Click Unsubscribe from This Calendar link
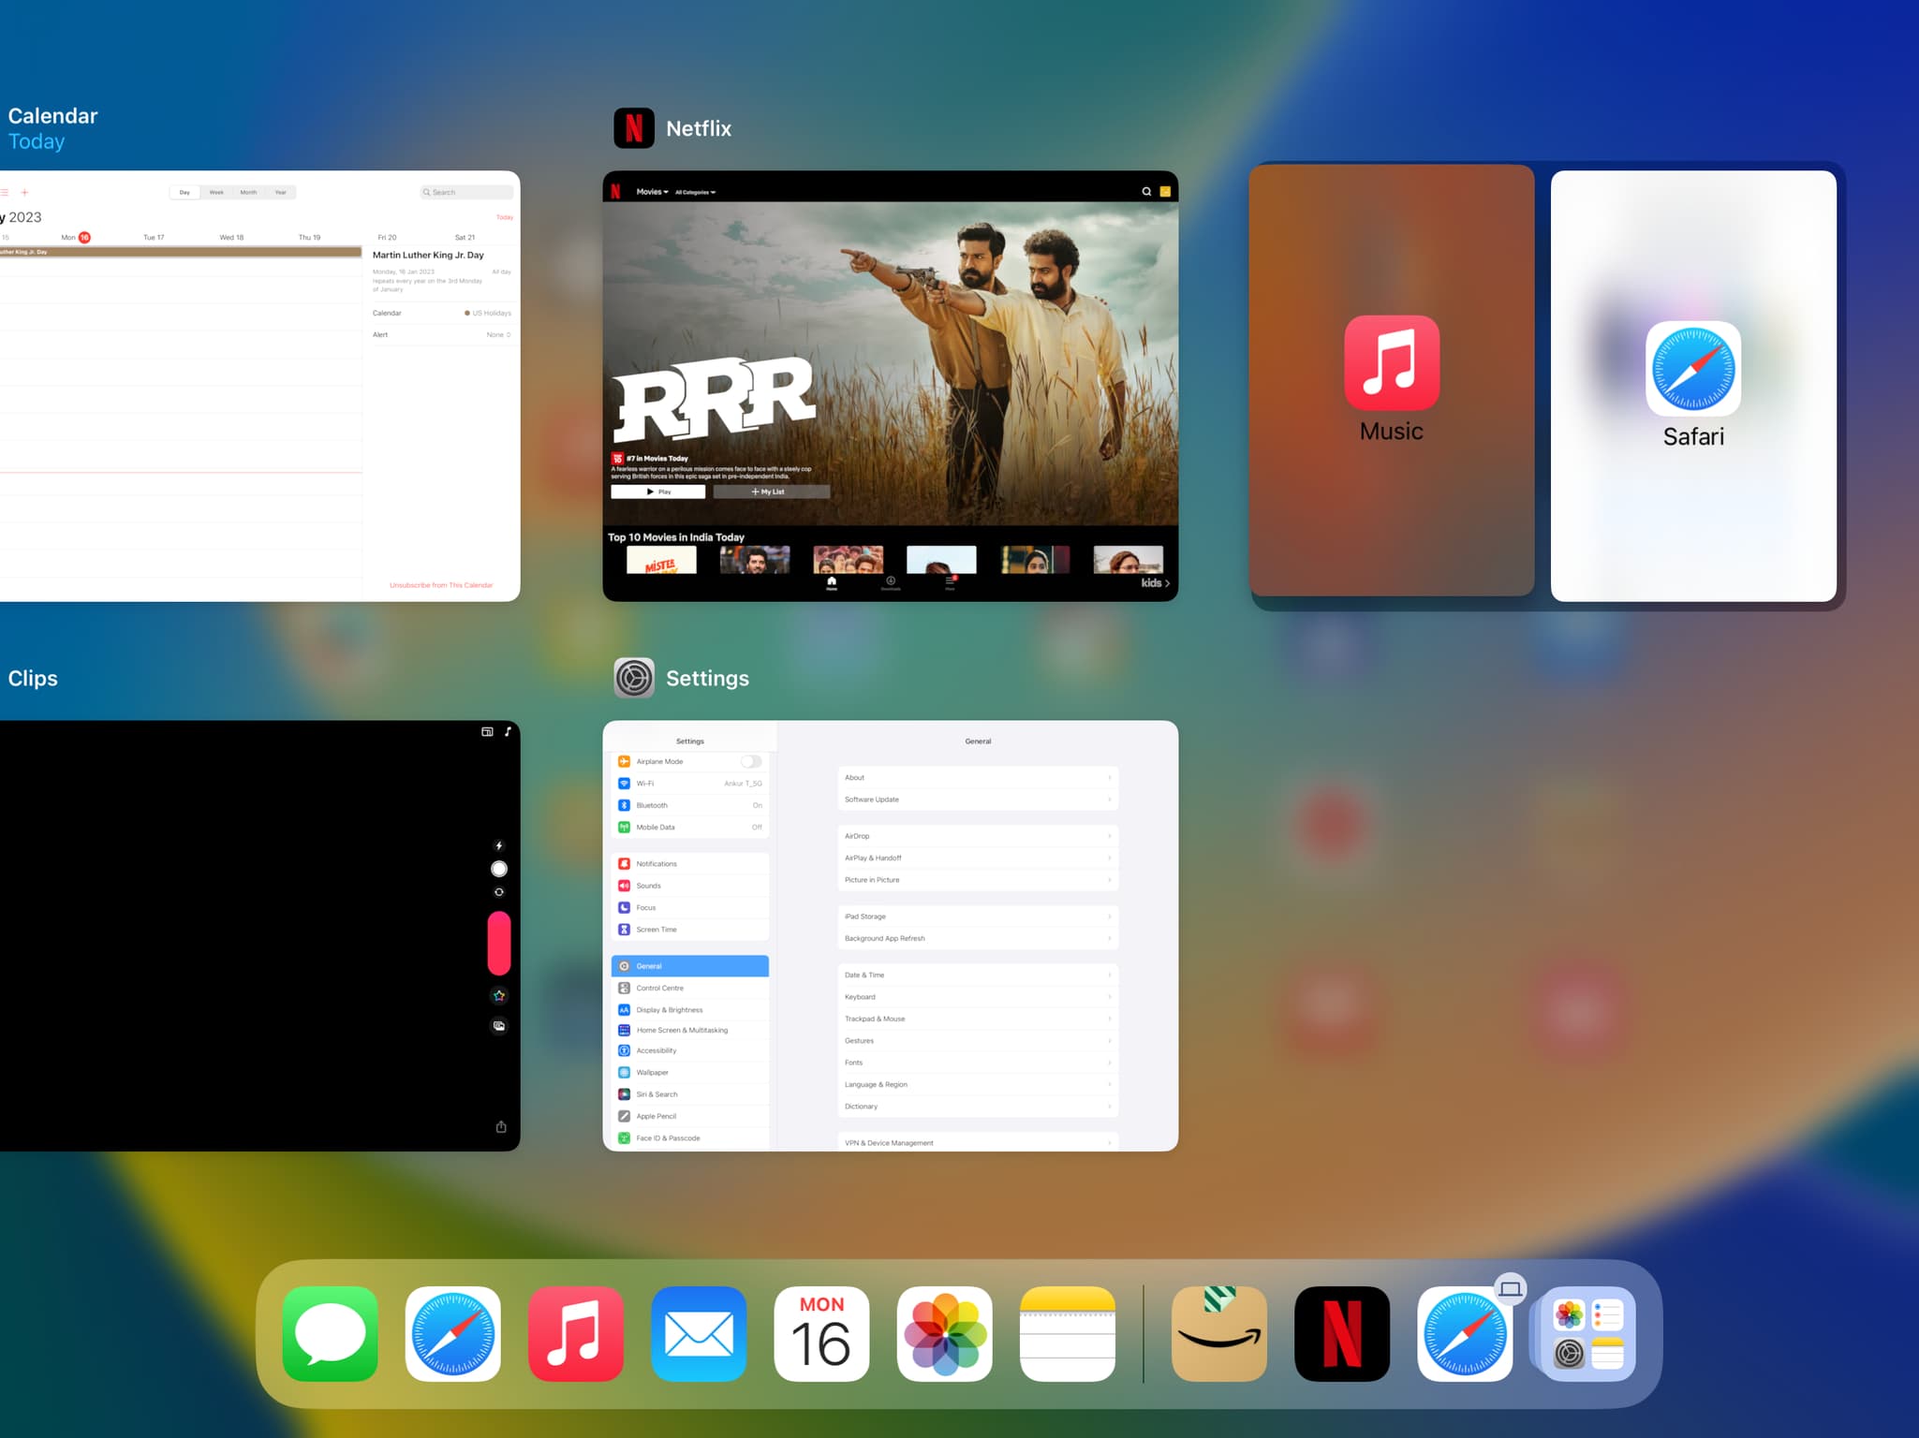The image size is (1919, 1438). tap(441, 585)
